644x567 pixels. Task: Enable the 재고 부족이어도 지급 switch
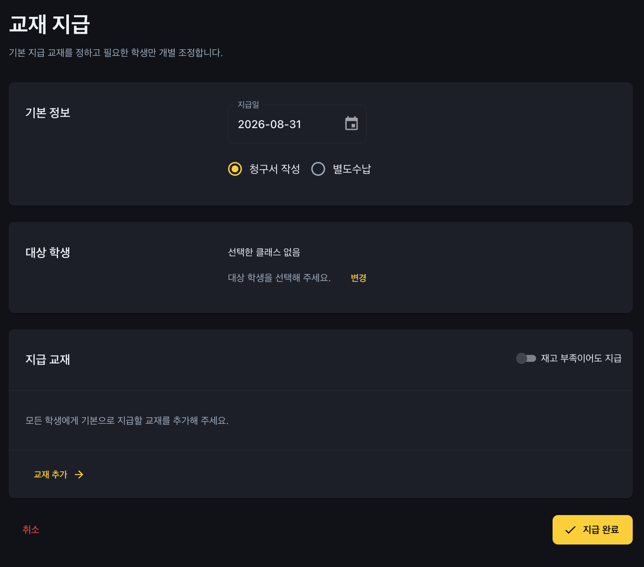click(526, 358)
